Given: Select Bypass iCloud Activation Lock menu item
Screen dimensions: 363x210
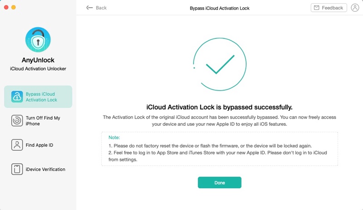Looking at the screenshot, I should tap(38, 97).
